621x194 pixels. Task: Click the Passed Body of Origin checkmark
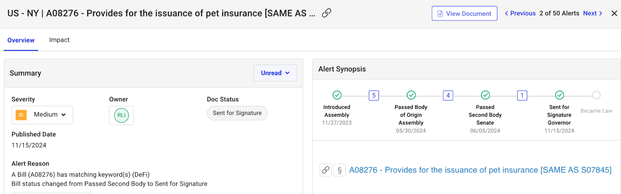[411, 95]
